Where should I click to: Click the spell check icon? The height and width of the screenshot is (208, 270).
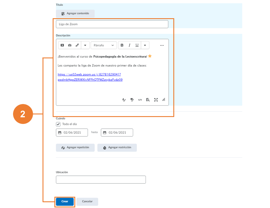pyautogui.click(x=124, y=100)
